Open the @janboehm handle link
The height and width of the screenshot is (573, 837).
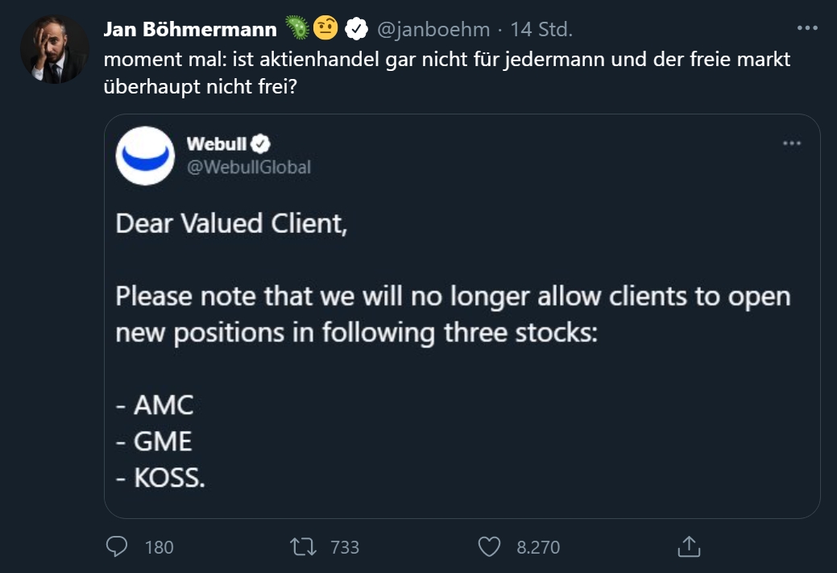(432, 30)
